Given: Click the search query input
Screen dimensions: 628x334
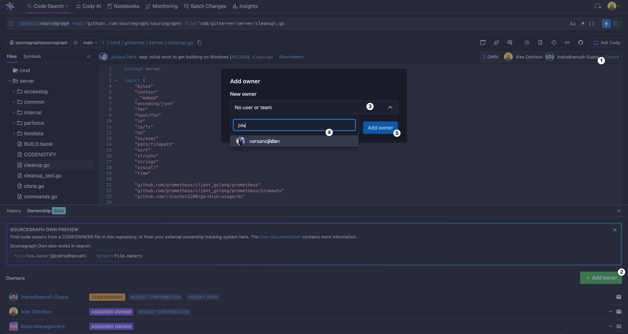Looking at the screenshot, I should point(291,24).
